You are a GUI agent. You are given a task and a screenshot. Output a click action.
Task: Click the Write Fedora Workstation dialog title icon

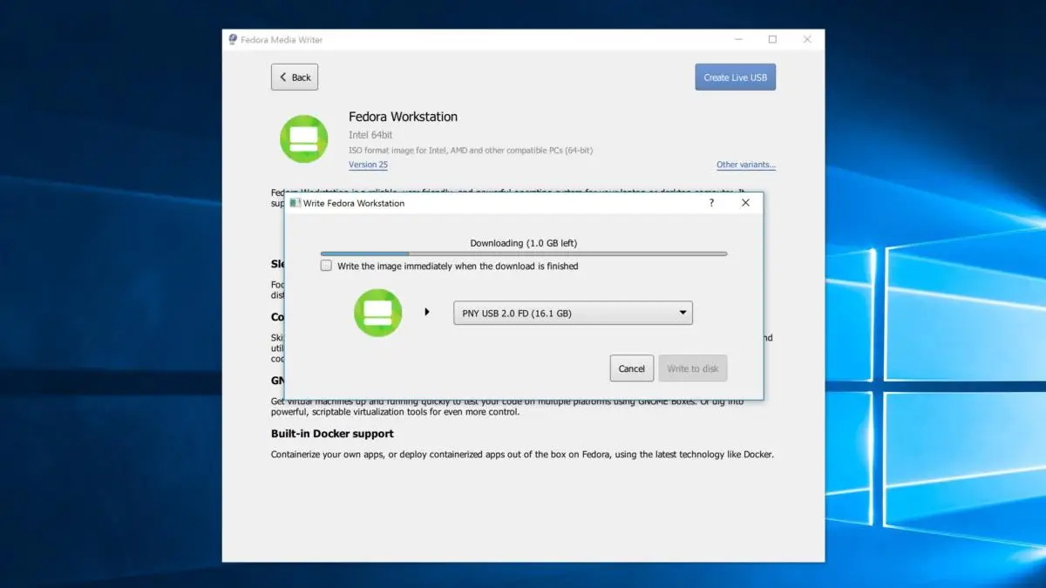295,203
